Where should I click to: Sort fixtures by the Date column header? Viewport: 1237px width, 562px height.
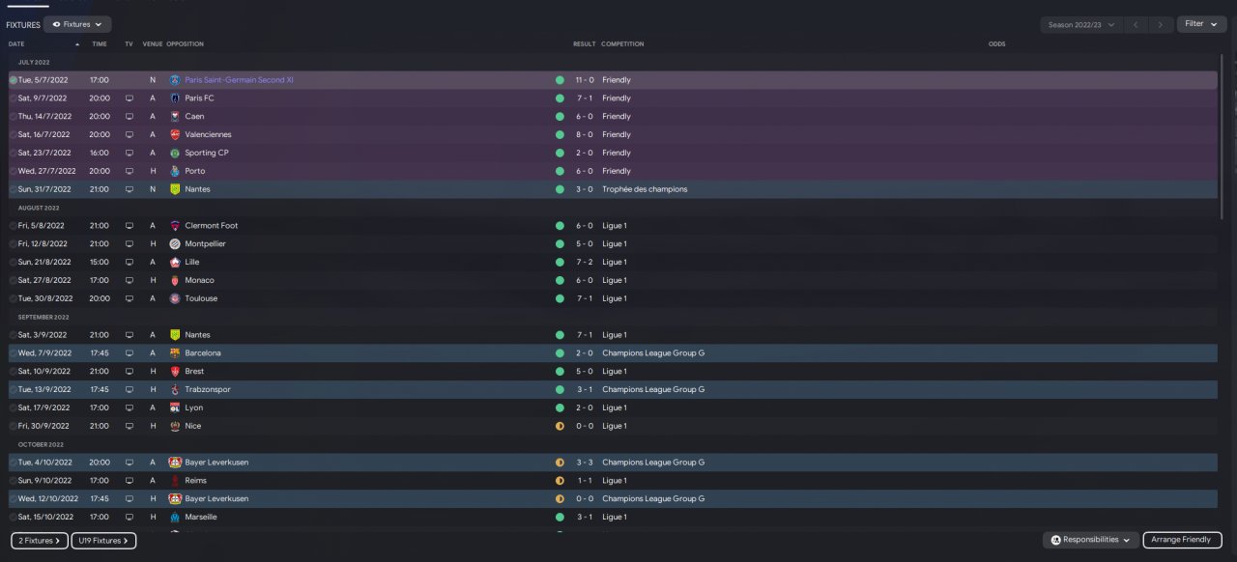coord(16,44)
